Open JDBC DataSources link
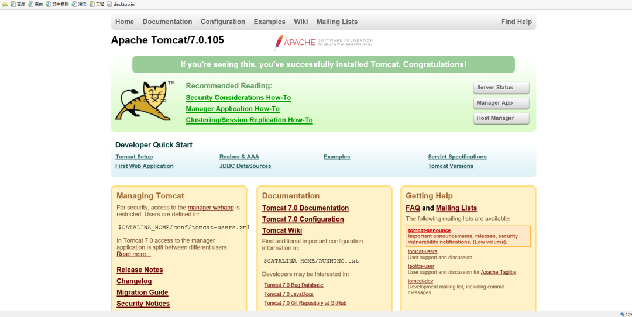Image resolution: width=632 pixels, height=317 pixels. (245, 166)
